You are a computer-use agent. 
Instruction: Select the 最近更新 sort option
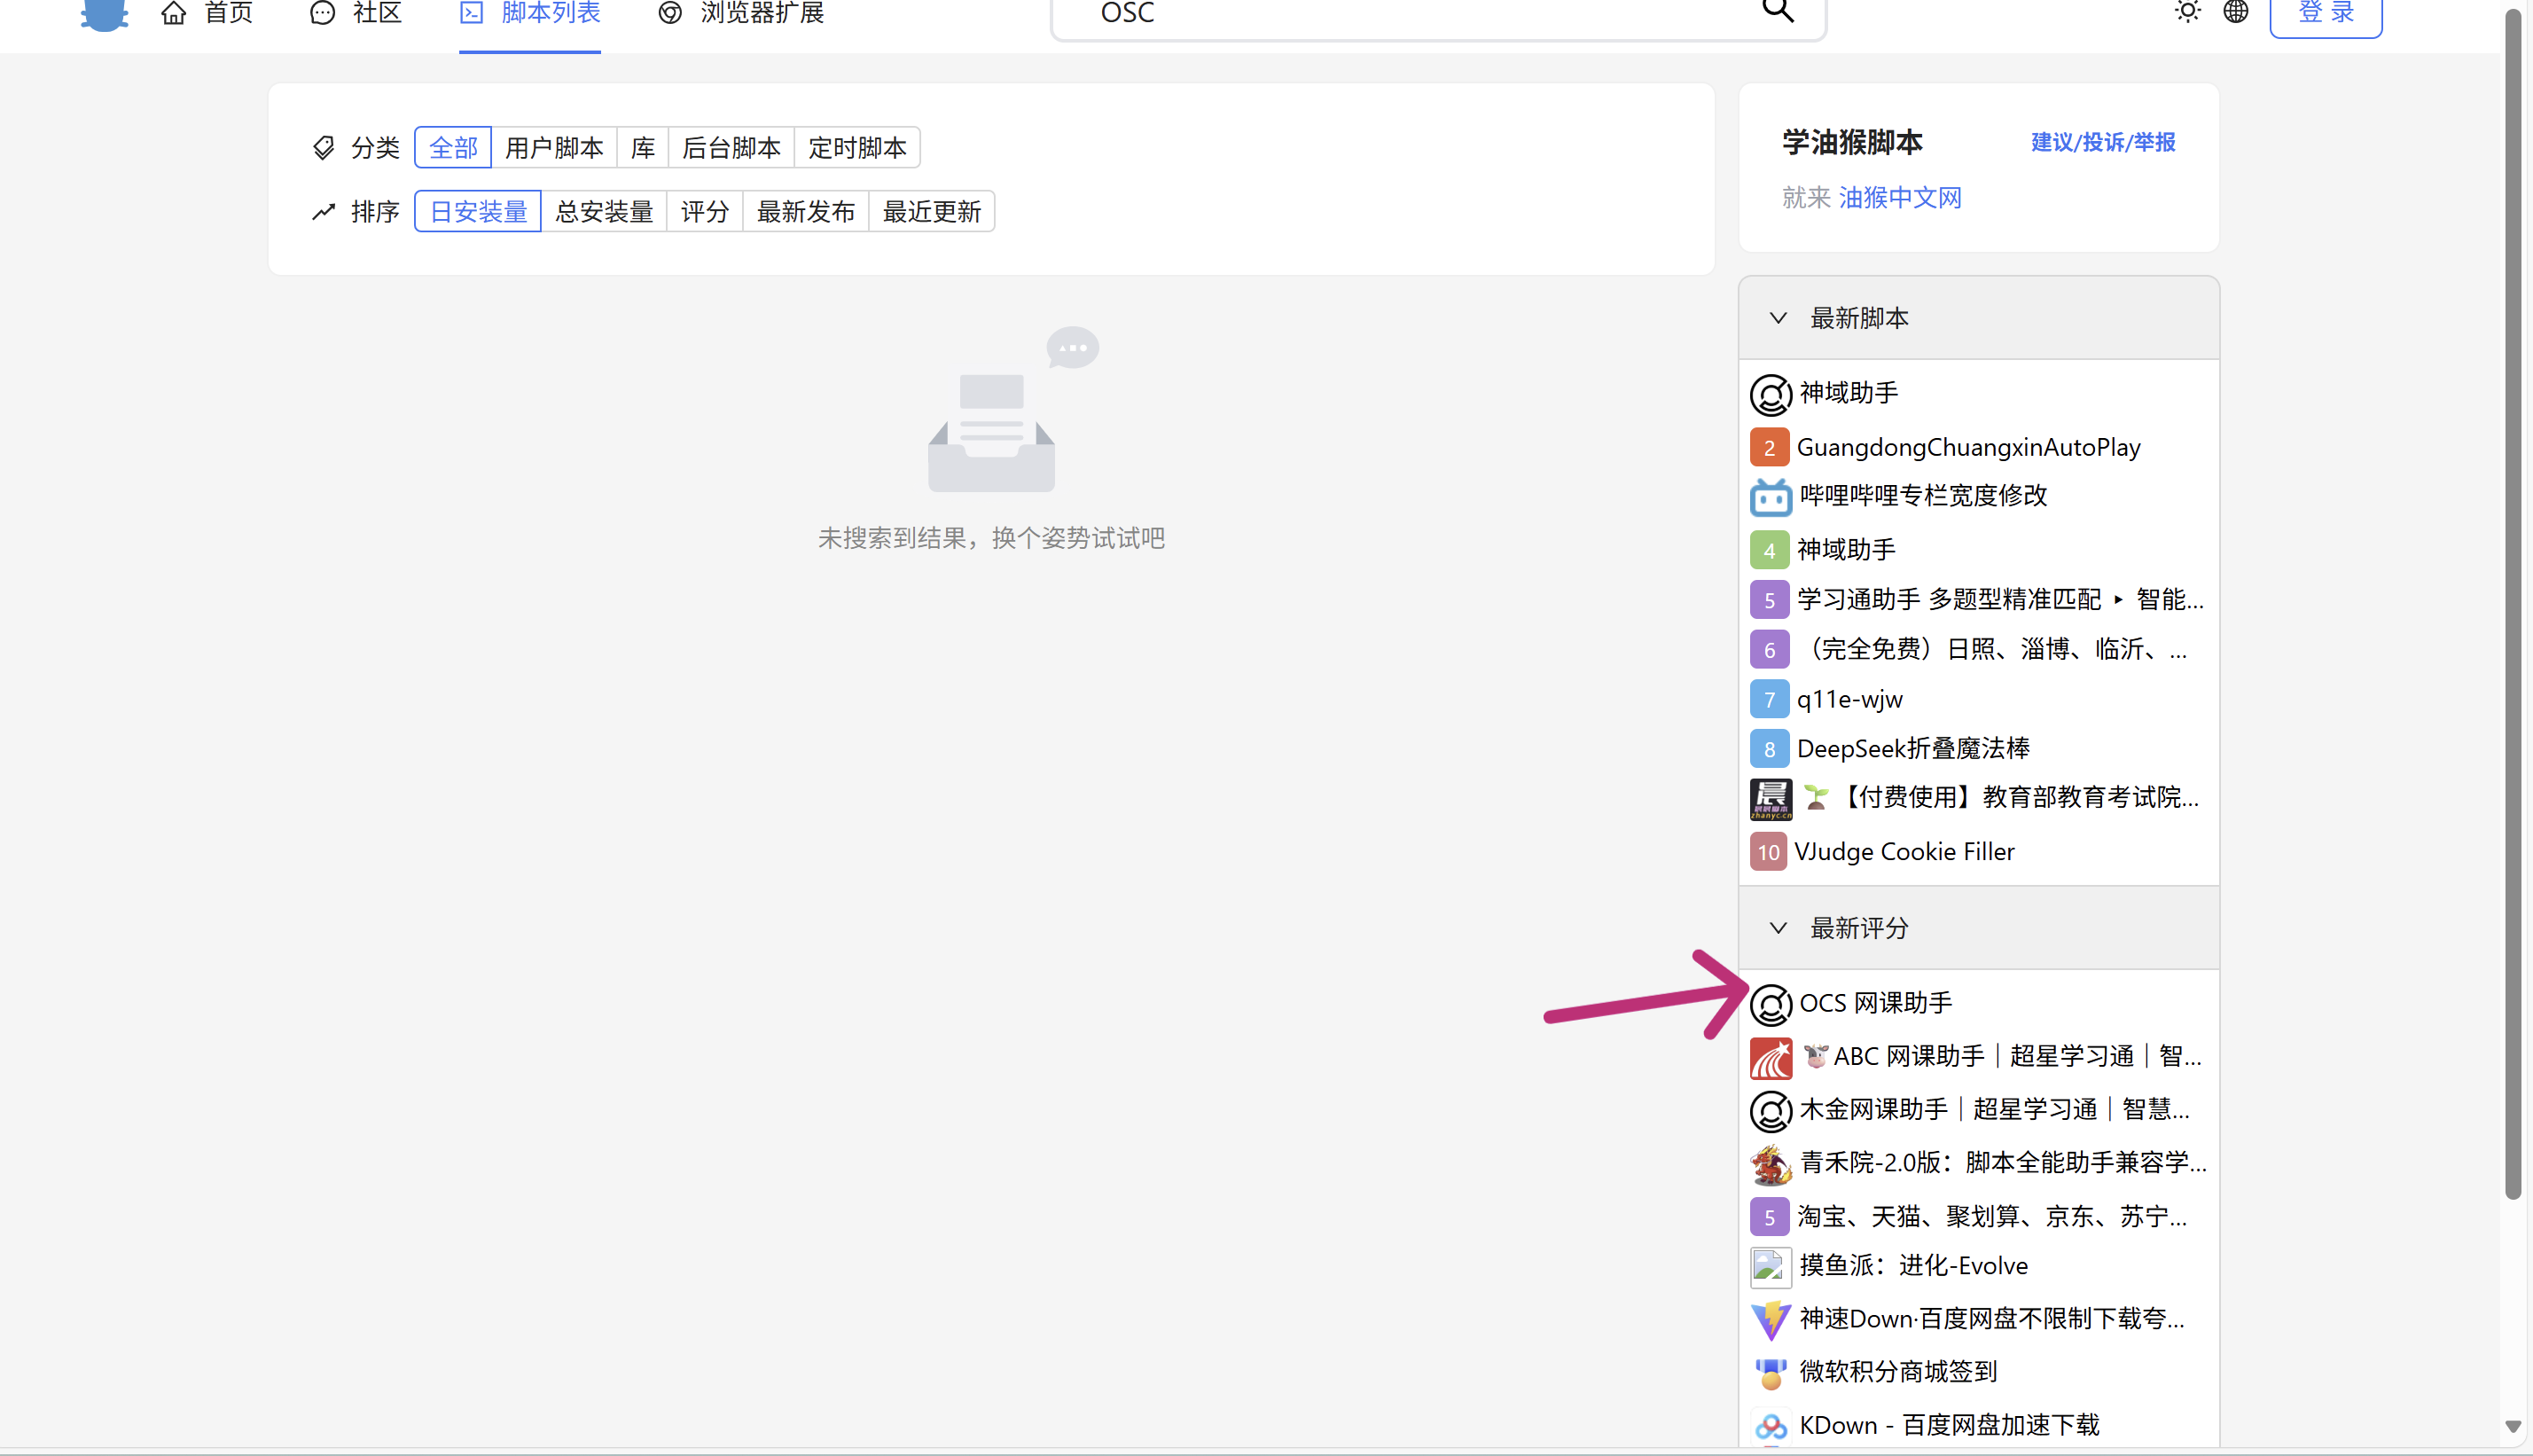click(x=931, y=212)
